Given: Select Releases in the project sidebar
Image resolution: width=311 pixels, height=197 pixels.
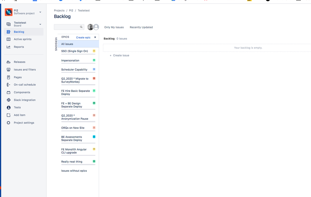Looking at the screenshot, I should click(x=19, y=62).
